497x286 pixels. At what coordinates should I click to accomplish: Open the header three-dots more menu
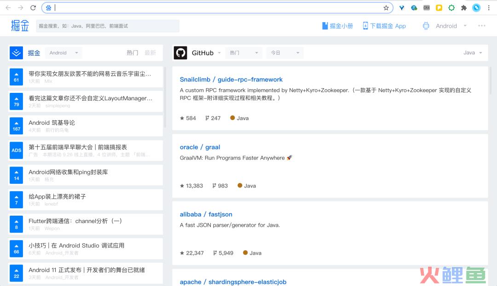tap(481, 26)
